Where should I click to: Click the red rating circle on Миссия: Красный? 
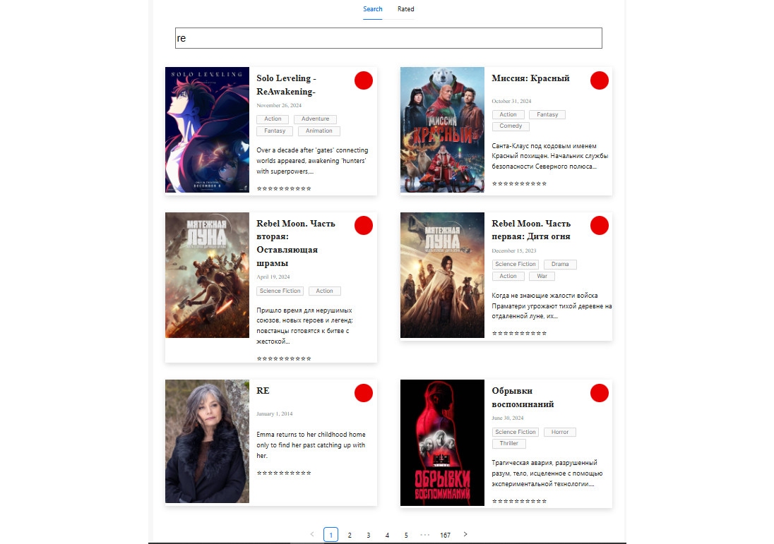coord(600,80)
